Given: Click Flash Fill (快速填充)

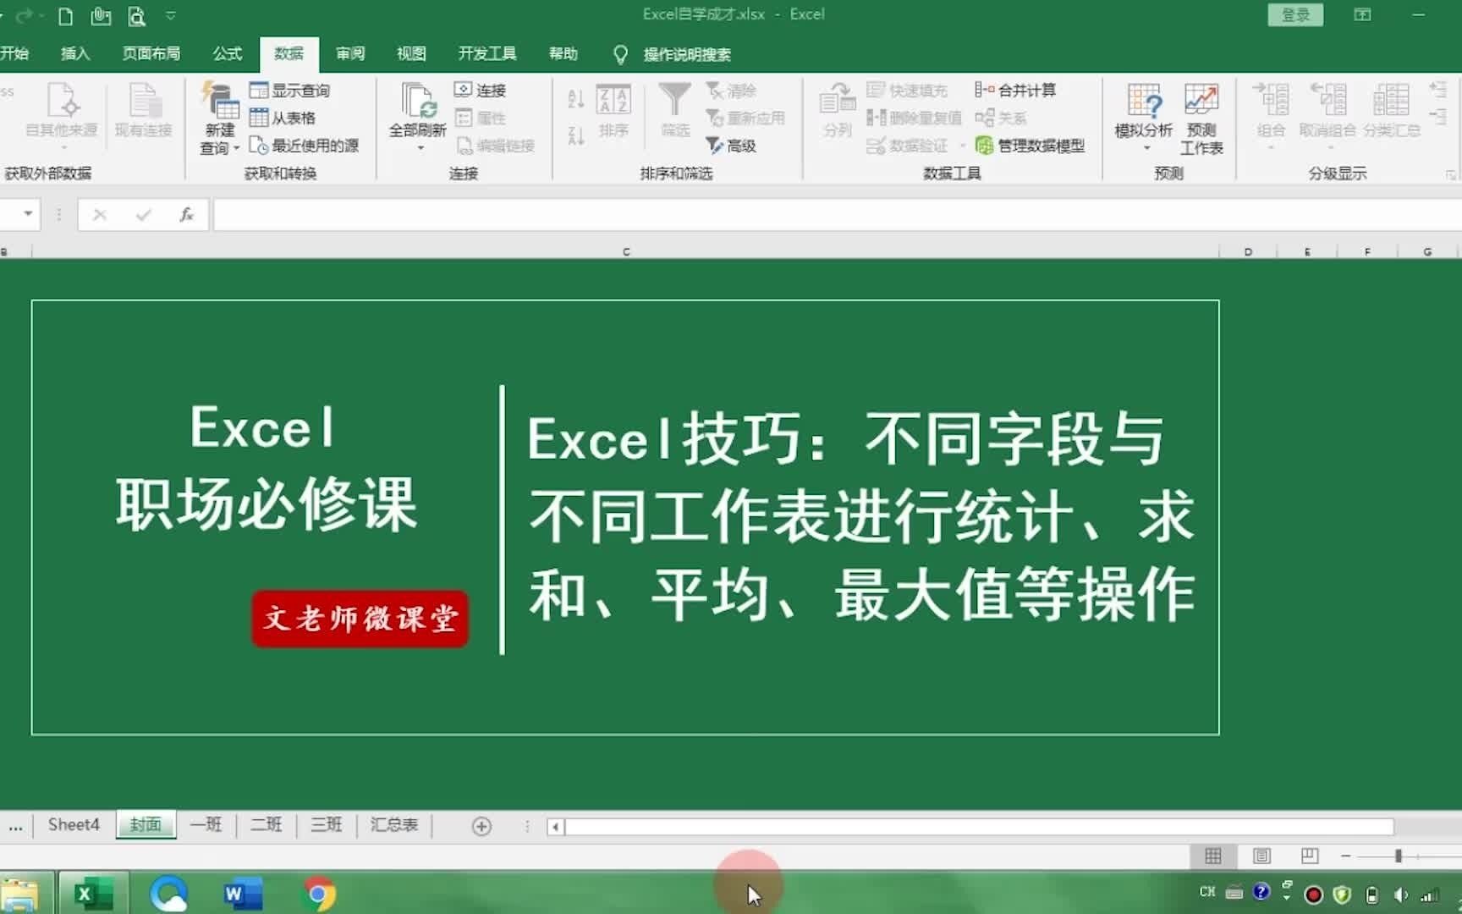Looking at the screenshot, I should pyautogui.click(x=907, y=90).
